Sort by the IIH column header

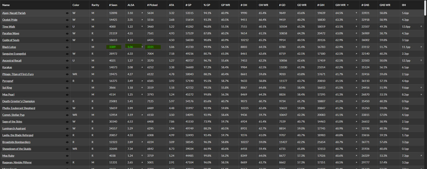[404, 5]
